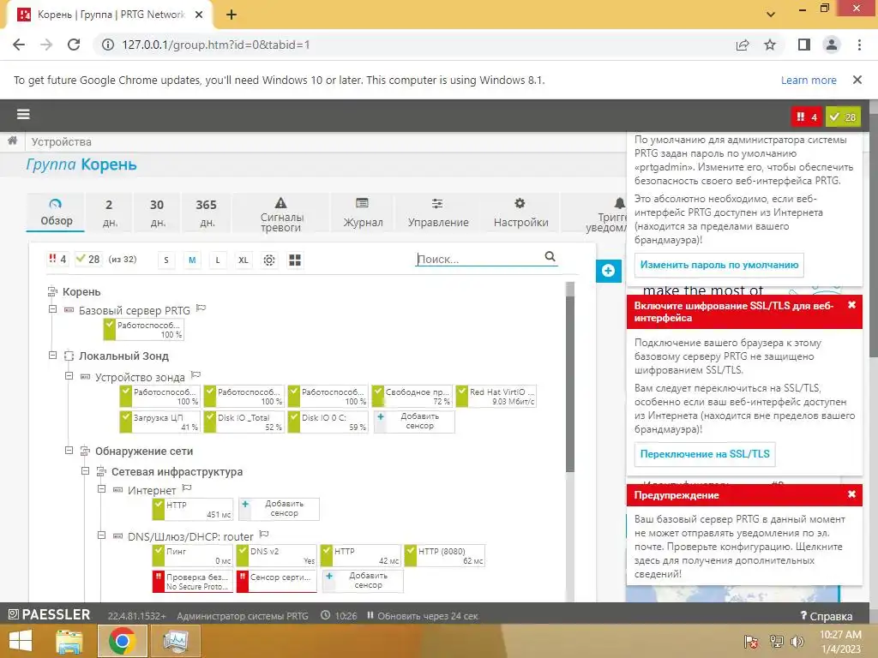Click the site info icon in address bar
The image size is (878, 658).
point(108,45)
